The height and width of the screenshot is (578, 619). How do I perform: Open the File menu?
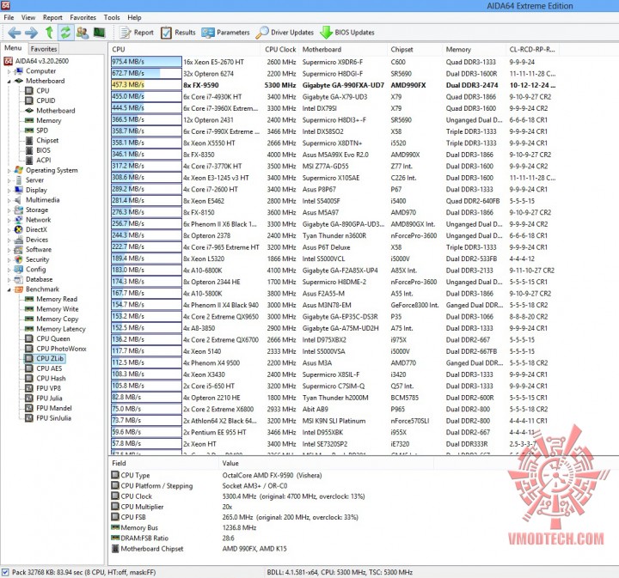(9, 17)
